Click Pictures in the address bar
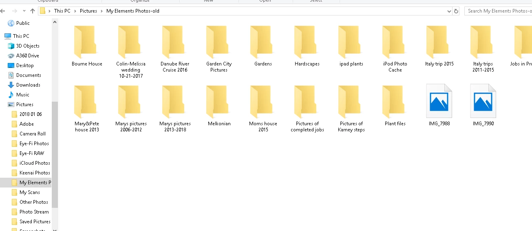This screenshot has height=231, width=532. (88, 11)
